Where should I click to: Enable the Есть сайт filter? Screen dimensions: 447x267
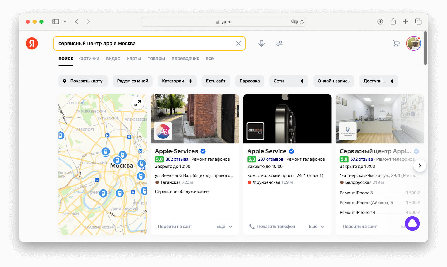216,81
